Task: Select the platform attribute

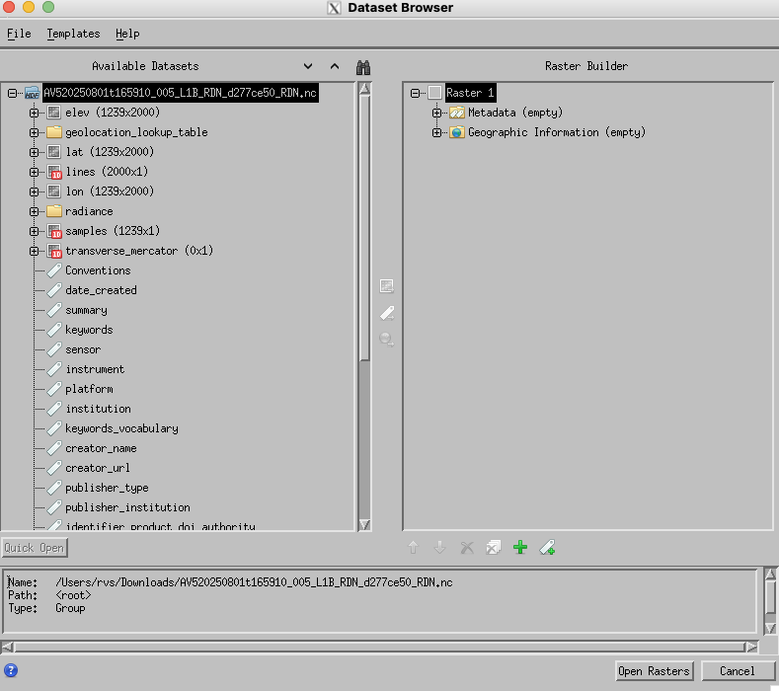Action: click(x=89, y=389)
